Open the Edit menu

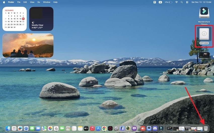pyautogui.click(x=25, y=2)
